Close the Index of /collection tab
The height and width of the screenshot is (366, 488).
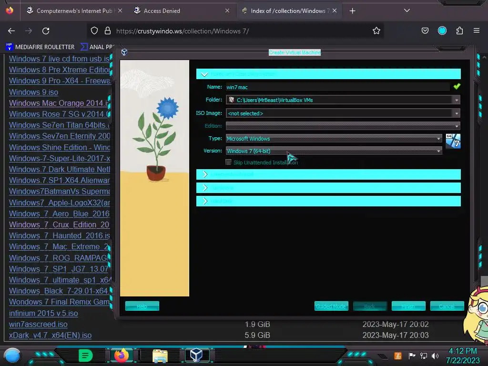click(335, 10)
